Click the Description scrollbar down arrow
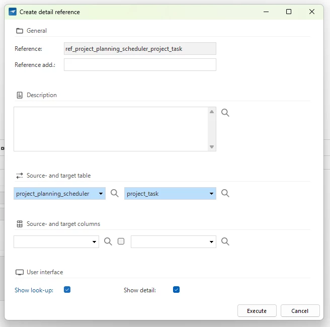The width and height of the screenshot is (330, 327). (x=212, y=147)
